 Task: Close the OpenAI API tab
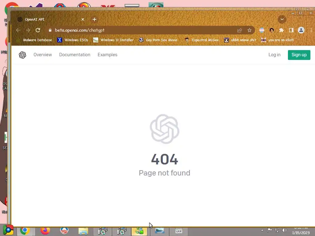tap(83, 19)
